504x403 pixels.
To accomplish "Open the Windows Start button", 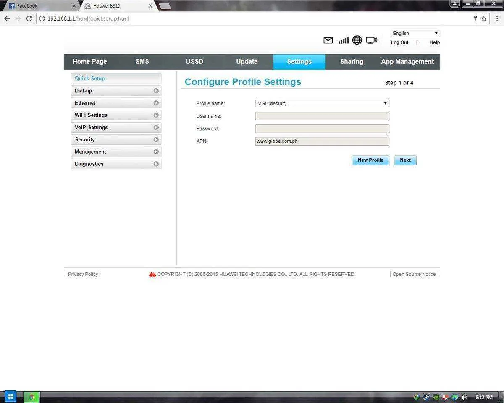I will 10,396.
